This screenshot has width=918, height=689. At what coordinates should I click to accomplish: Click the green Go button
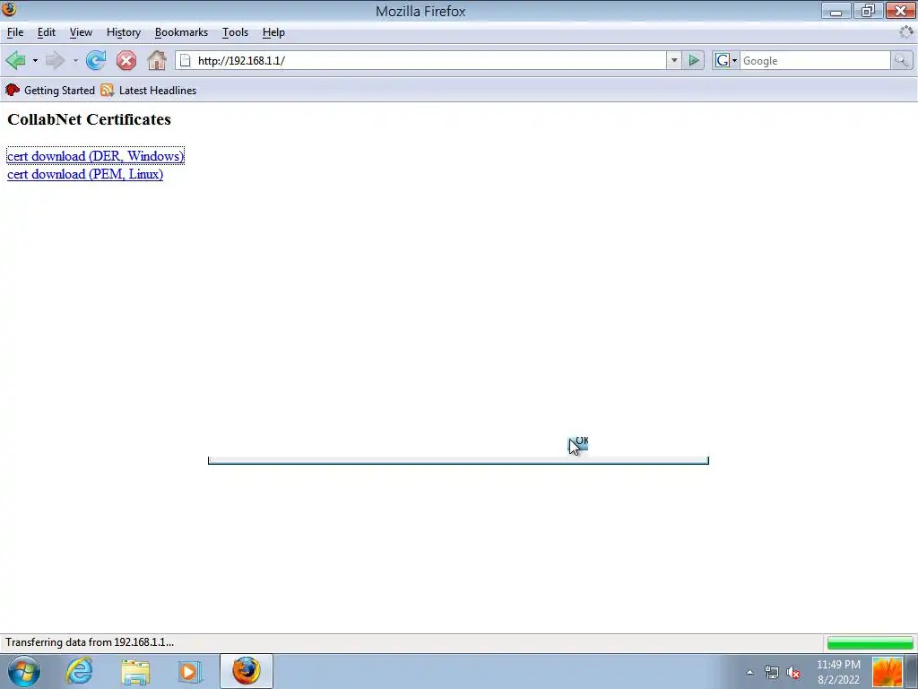click(x=694, y=60)
